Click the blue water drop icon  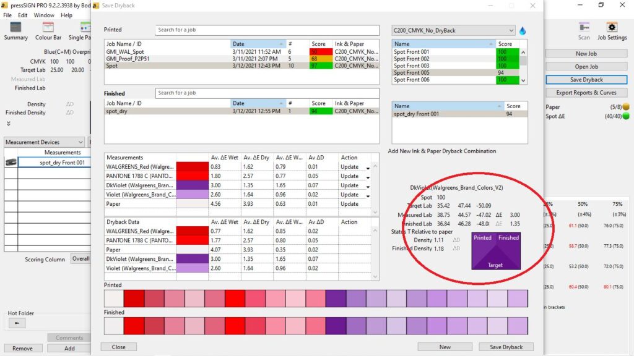[523, 31]
